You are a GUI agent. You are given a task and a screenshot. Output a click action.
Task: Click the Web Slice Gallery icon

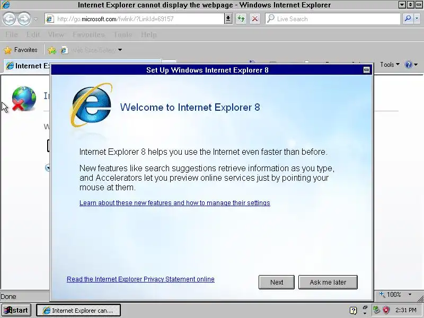click(x=64, y=50)
